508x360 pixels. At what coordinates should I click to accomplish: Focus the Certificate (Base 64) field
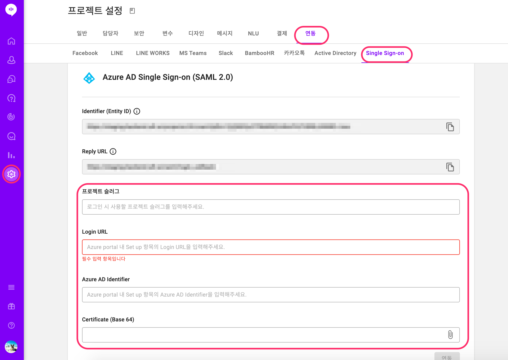pos(271,335)
